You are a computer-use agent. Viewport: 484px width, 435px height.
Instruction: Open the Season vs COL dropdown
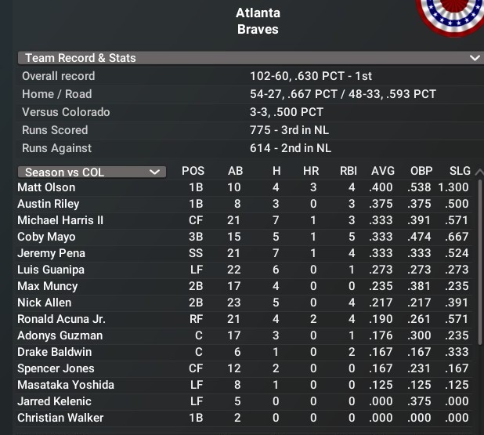pos(92,172)
